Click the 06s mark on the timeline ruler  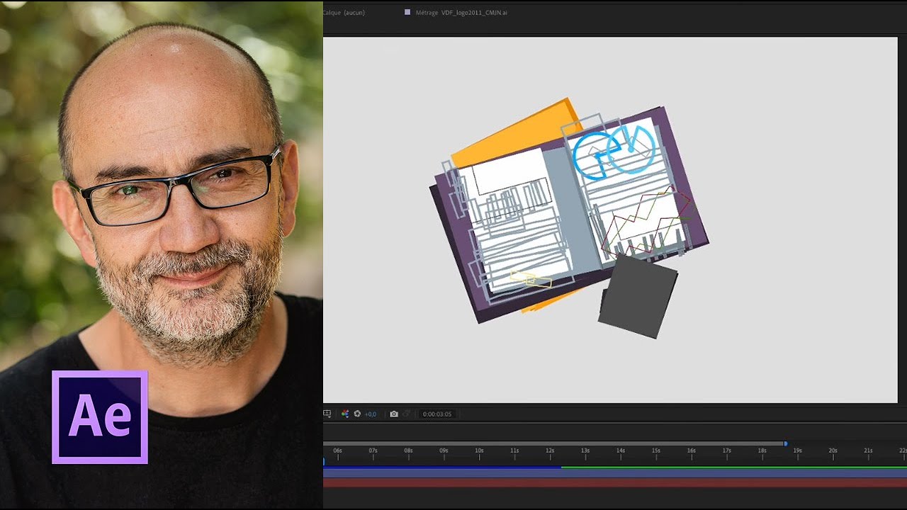(338, 450)
